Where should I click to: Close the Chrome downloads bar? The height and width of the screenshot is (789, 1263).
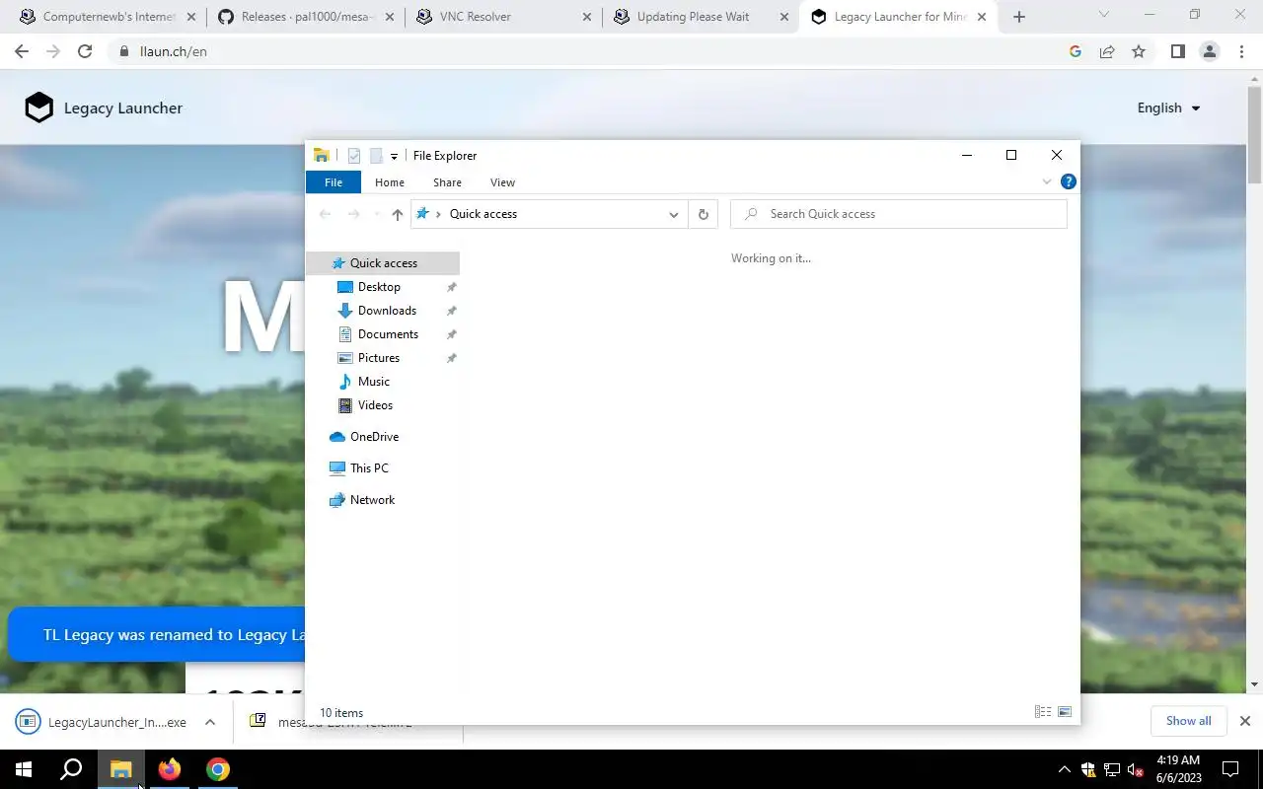[1245, 721]
